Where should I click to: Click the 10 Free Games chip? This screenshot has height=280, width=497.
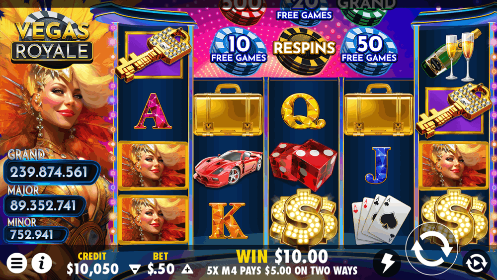point(239,51)
